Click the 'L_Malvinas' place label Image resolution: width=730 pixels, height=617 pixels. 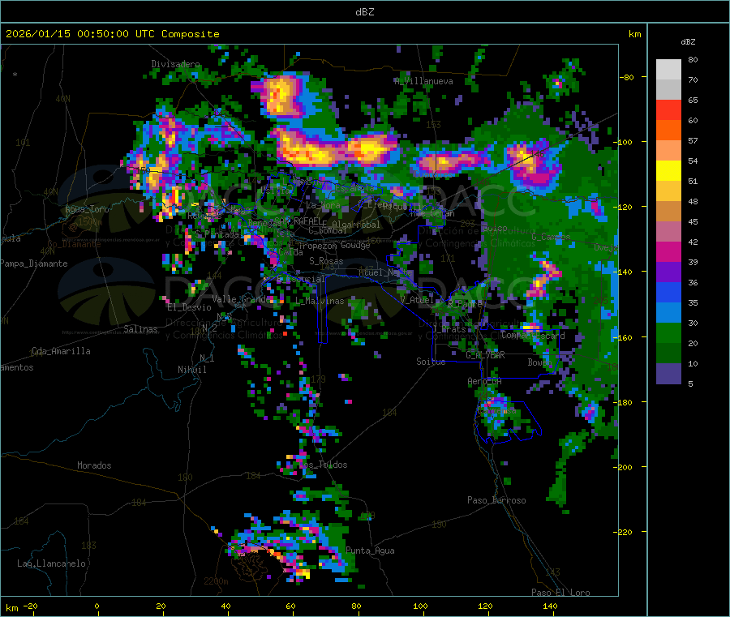pyautogui.click(x=320, y=302)
